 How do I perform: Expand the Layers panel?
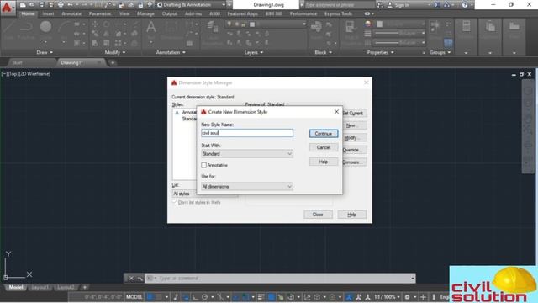tap(254, 52)
